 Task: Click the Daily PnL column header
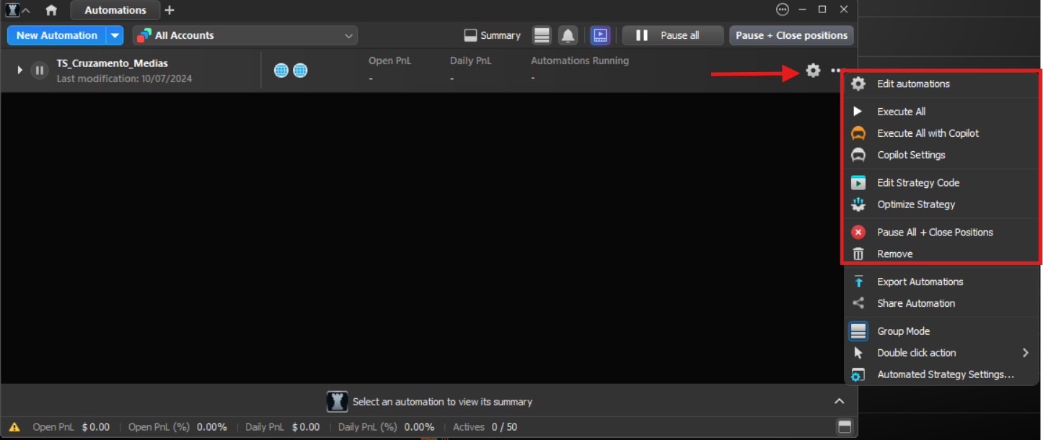pyautogui.click(x=470, y=60)
